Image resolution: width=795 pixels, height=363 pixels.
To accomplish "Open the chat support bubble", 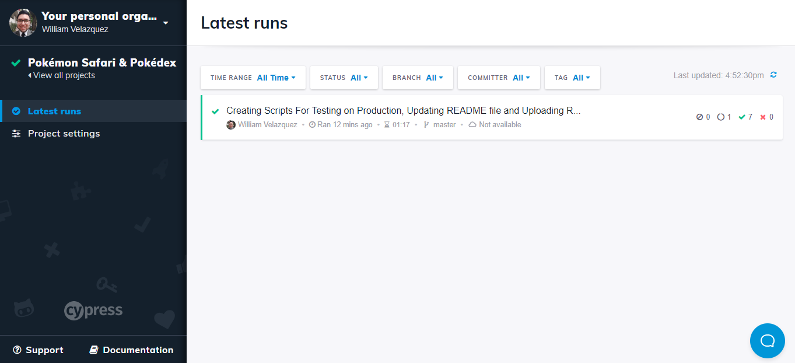I will (x=768, y=341).
